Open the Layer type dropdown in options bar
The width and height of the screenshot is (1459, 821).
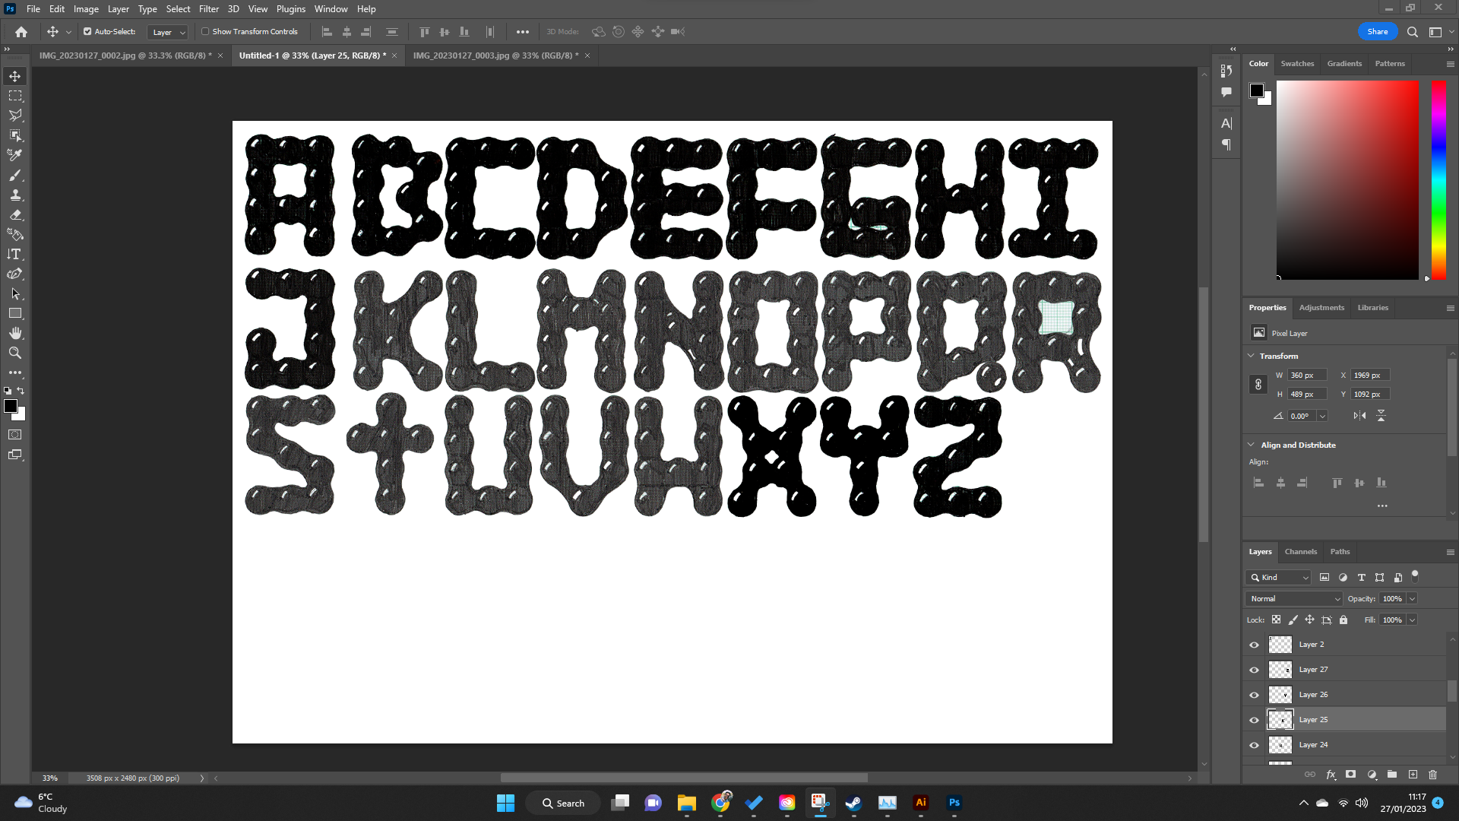coord(167,32)
